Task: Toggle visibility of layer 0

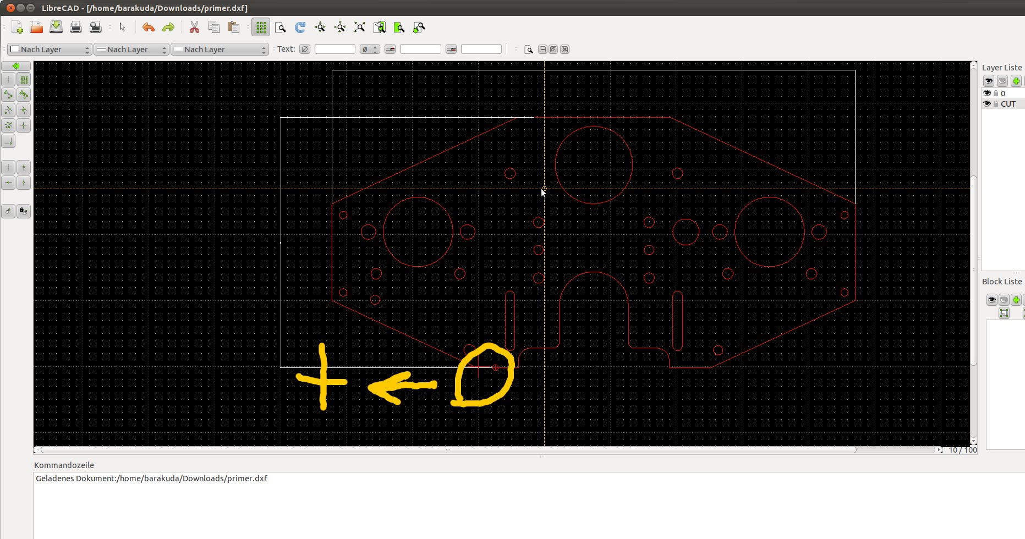Action: pyautogui.click(x=987, y=94)
